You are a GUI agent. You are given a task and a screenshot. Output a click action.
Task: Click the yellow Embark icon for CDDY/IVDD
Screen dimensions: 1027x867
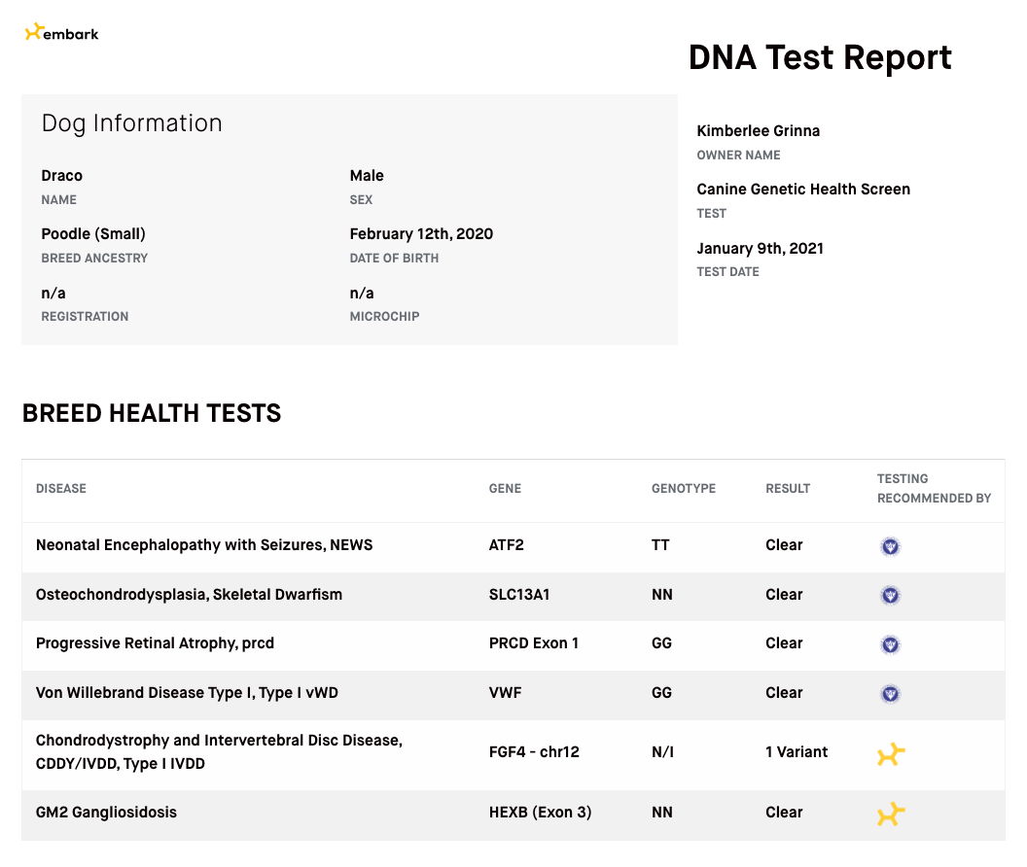point(891,754)
